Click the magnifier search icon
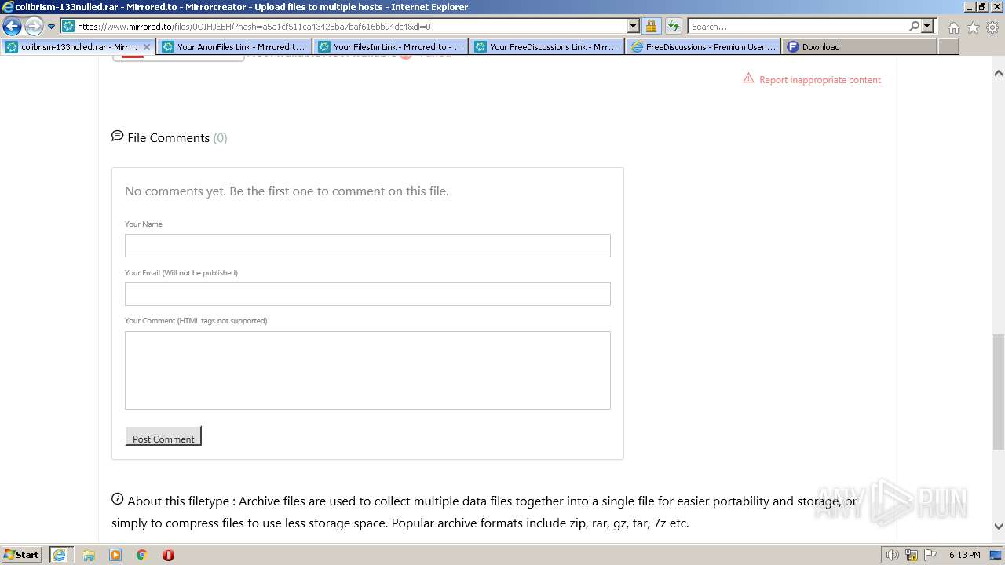The height and width of the screenshot is (565, 1005). pos(914,26)
